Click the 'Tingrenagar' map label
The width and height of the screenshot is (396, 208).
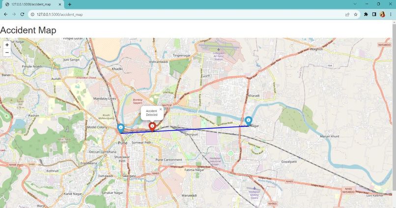pos(182,56)
